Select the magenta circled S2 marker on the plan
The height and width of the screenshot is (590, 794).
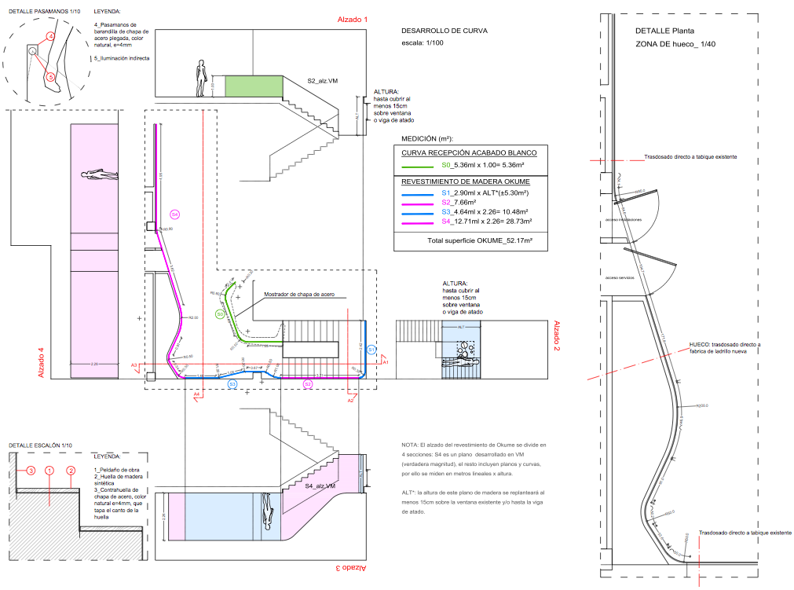click(308, 384)
